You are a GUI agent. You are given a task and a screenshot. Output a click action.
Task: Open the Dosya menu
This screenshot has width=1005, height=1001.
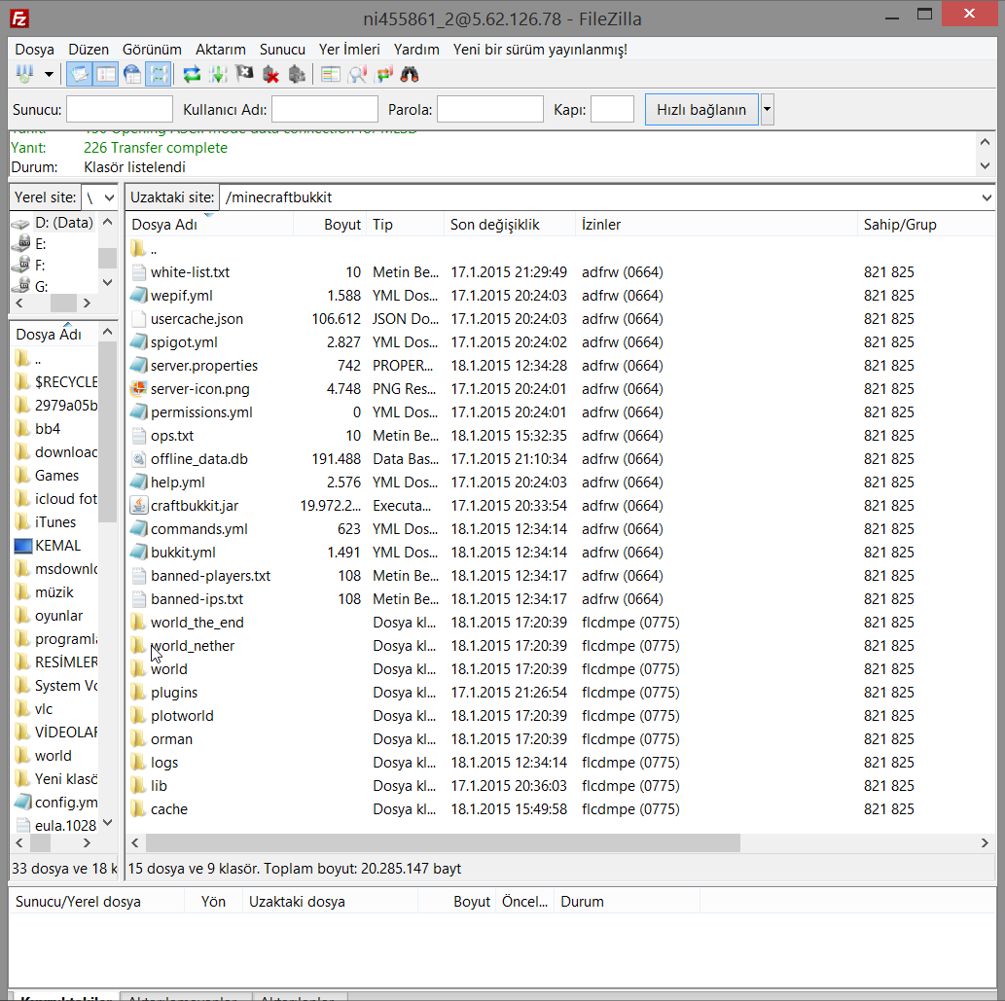click(35, 50)
